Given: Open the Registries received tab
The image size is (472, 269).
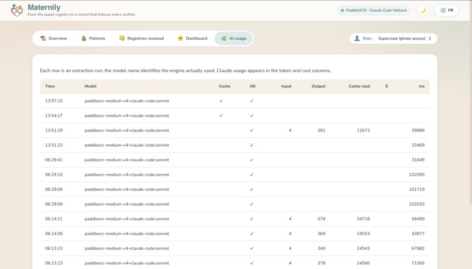Looking at the screenshot, I should [x=142, y=39].
